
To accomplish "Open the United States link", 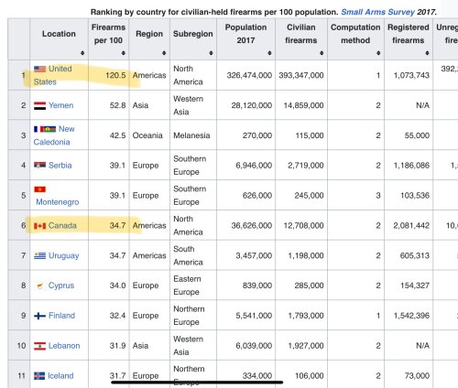I will pyautogui.click(x=52, y=75).
